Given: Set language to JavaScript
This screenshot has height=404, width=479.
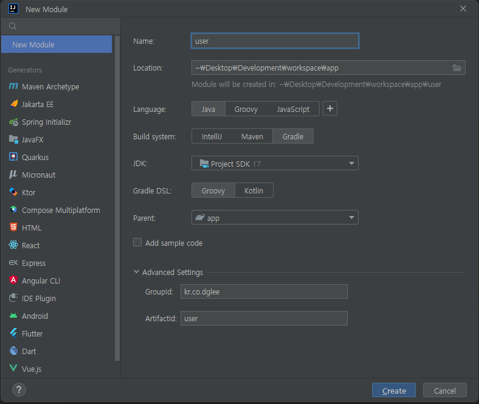Looking at the screenshot, I should coord(293,109).
